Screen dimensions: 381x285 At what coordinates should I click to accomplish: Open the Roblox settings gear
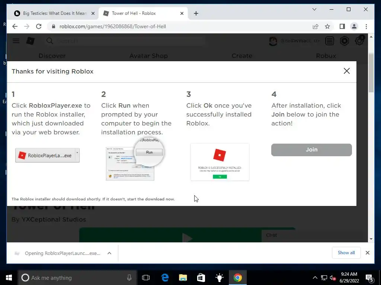(359, 40)
